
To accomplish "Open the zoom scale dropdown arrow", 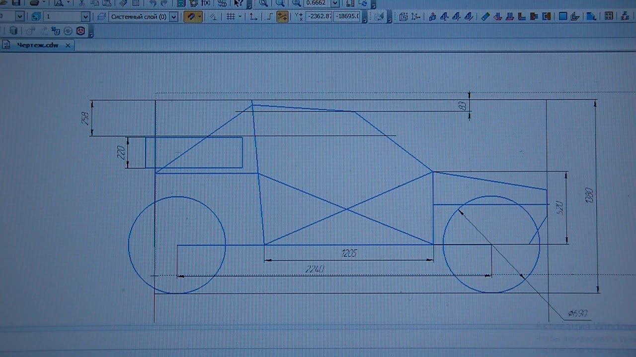I will pos(335,3).
